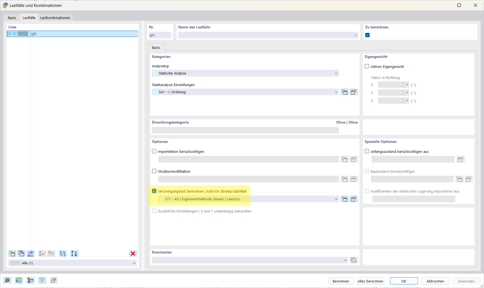Open the units and decimal places settings
The height and width of the screenshot is (288, 484).
(x=19, y=280)
